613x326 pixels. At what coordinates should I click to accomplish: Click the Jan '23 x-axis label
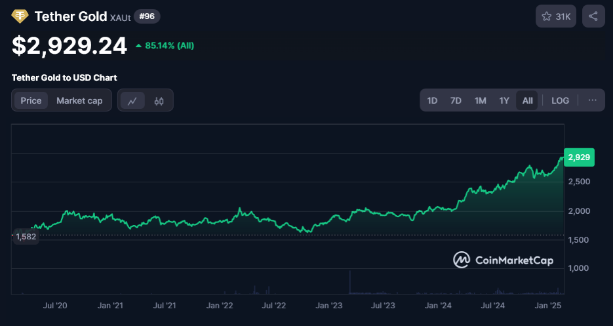329,305
